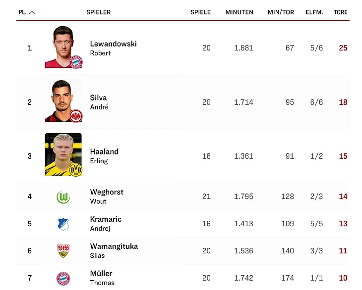Sort table by ELFM. column header
Viewport: 362px width, 290px height.
[314, 12]
